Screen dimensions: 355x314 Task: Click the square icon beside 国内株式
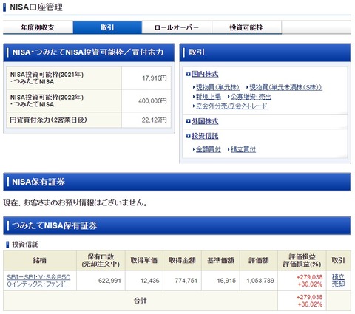189,74
